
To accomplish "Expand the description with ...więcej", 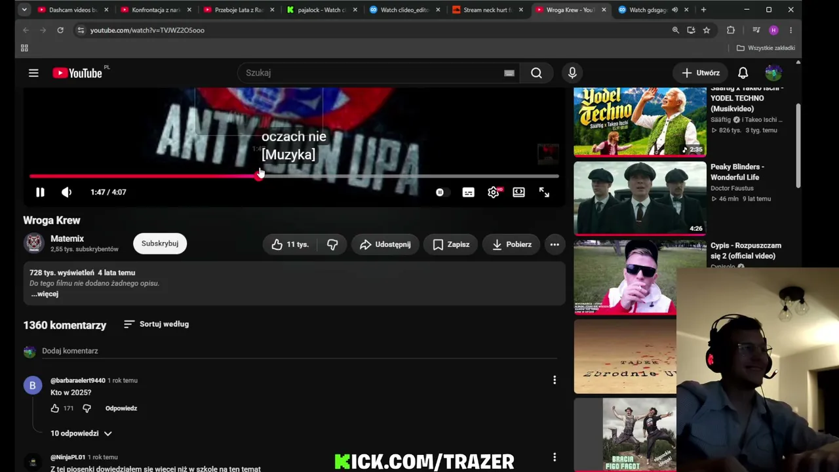I will (x=45, y=294).
